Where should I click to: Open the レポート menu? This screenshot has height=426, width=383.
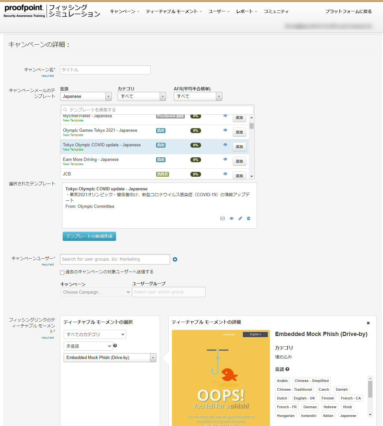[x=247, y=11]
